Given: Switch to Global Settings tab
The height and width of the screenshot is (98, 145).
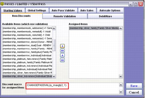Looking at the screenshot, I should [x=37, y=11].
